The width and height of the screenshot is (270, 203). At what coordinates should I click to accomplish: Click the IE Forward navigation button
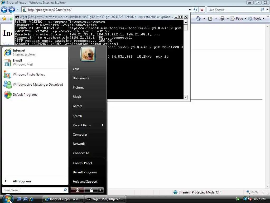12,10
